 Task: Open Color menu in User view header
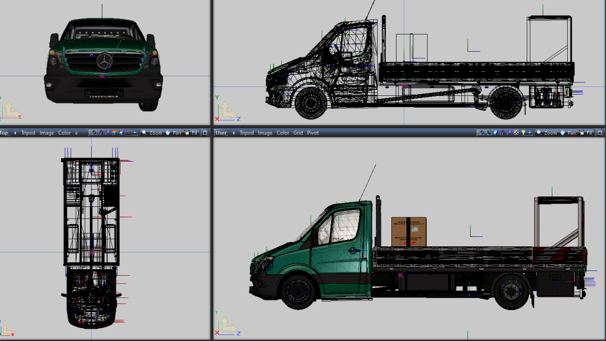tap(283, 133)
